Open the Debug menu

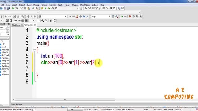[36, 5]
